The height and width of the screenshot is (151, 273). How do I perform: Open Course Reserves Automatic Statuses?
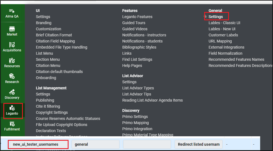(x=68, y=118)
